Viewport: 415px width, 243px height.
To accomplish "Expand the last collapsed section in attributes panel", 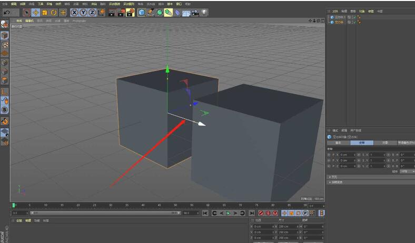I will point(330,182).
